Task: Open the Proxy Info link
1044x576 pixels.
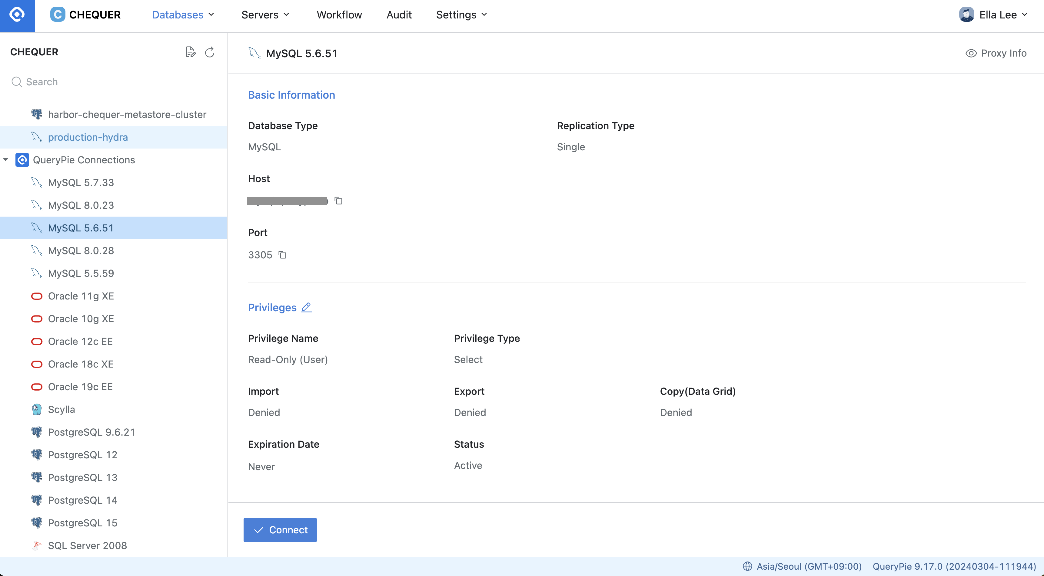Action: (996, 54)
